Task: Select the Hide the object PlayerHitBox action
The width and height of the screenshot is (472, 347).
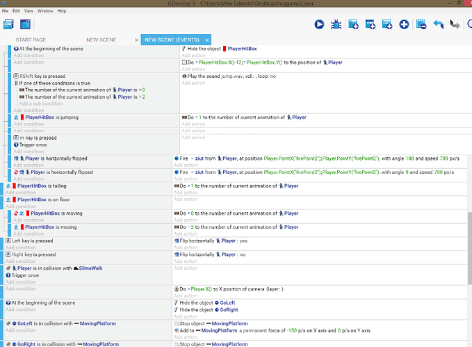Action: coord(220,49)
